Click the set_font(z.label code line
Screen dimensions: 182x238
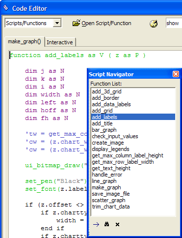point(56,189)
